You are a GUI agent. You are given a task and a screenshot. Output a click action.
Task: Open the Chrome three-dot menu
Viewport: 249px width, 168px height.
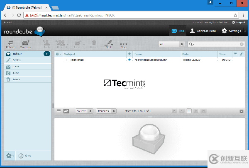click(243, 15)
